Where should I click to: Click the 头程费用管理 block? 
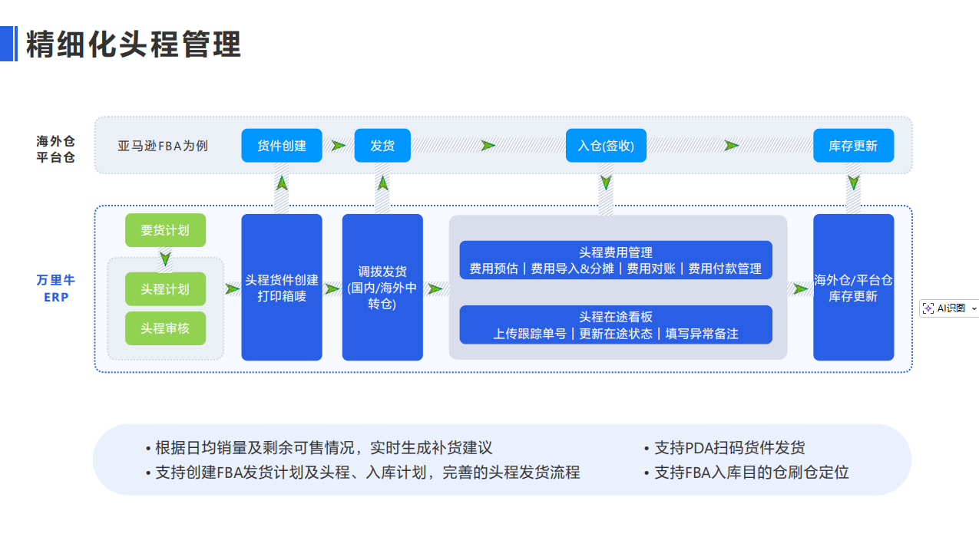pos(616,260)
